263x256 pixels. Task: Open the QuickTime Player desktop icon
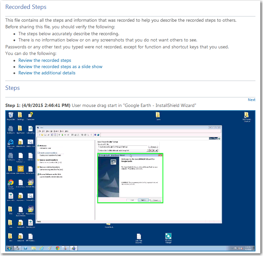pos(11,143)
